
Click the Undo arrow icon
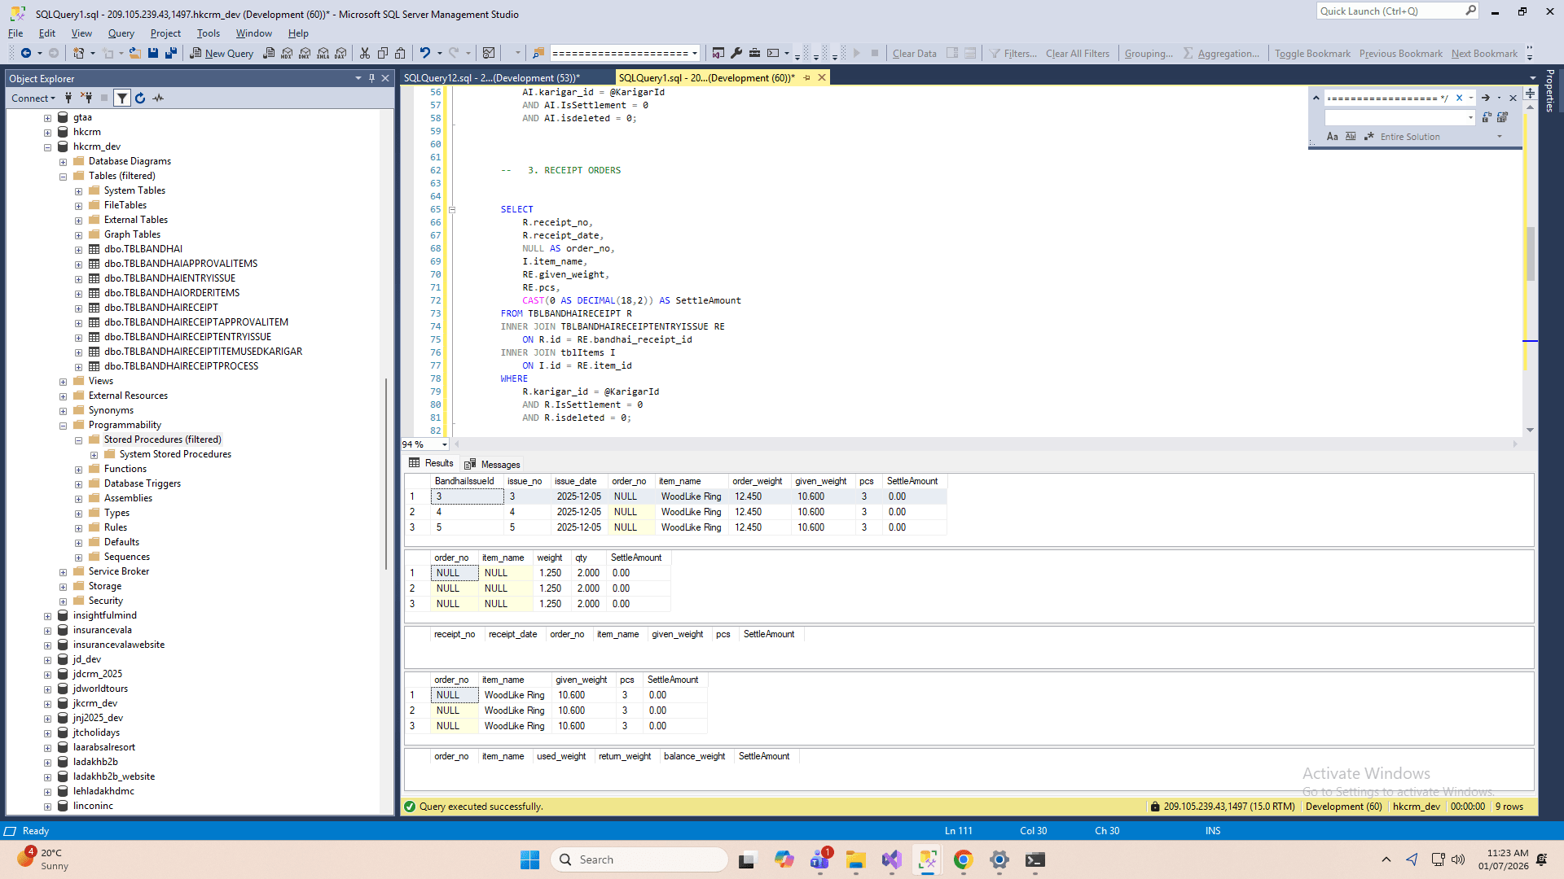424,54
